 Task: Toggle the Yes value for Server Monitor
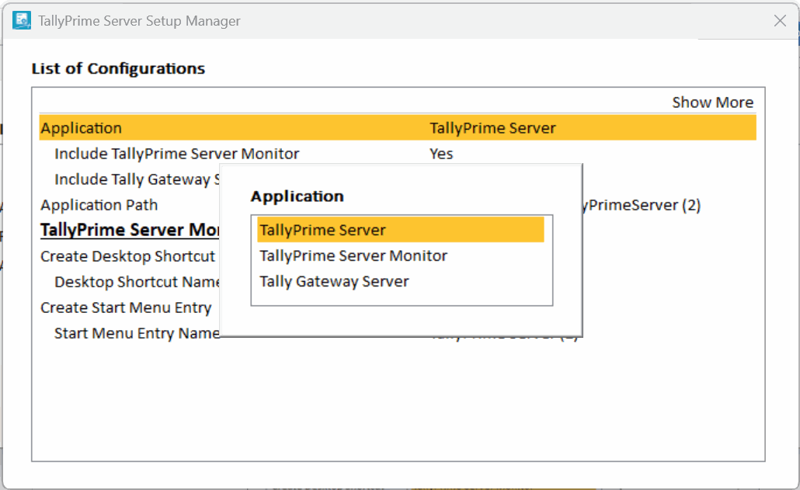441,154
